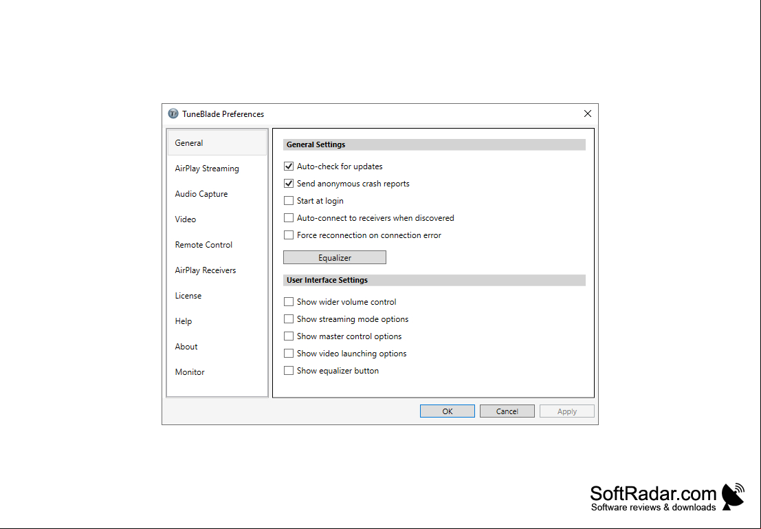This screenshot has height=529, width=761.
Task: Enable Show video launching options
Action: [x=289, y=353]
